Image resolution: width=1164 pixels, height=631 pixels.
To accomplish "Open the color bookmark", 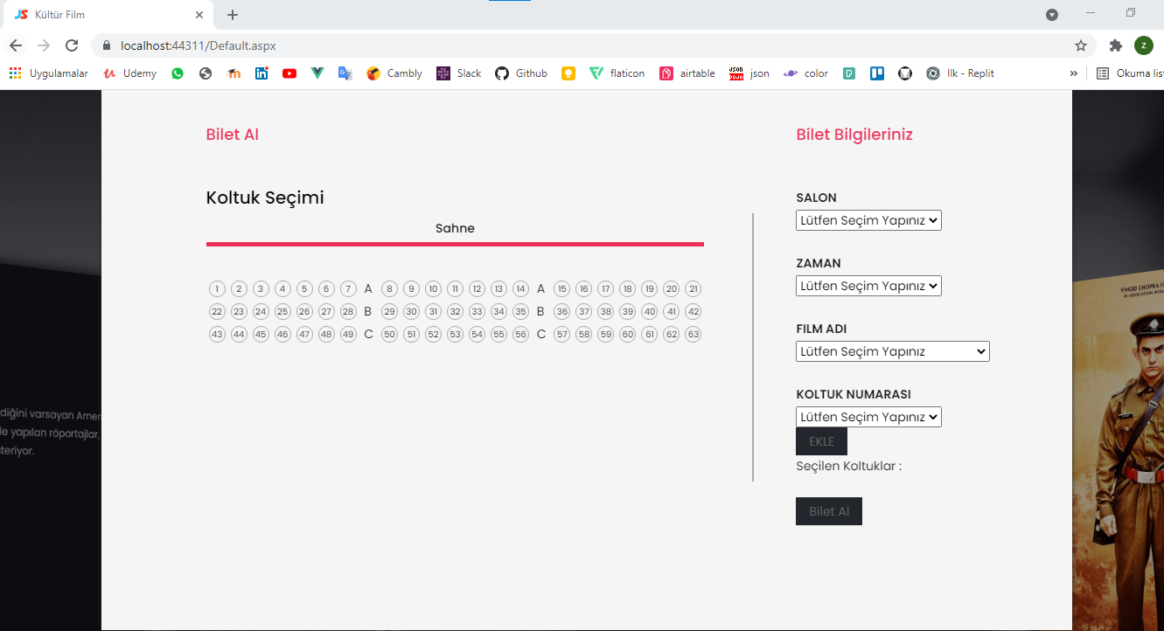I will 806,73.
